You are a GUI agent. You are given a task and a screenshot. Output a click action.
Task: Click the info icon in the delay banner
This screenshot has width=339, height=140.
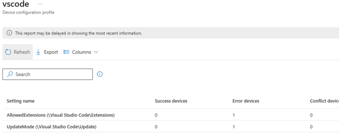coord(9,33)
